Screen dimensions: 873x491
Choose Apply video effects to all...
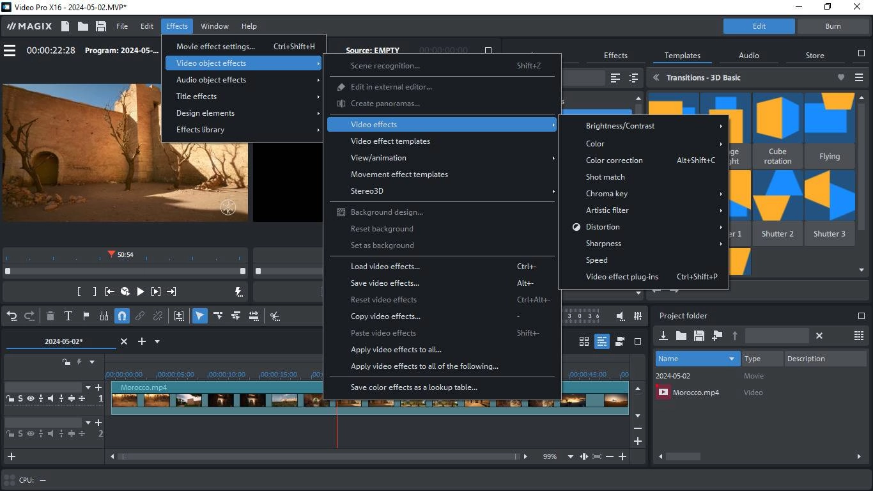[x=442, y=350]
